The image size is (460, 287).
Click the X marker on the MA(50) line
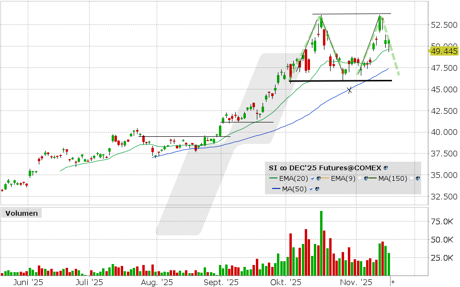[349, 89]
